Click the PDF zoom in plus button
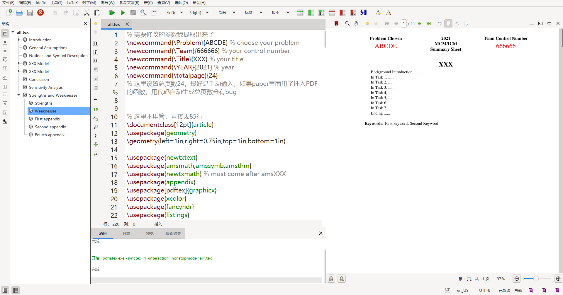The height and width of the screenshot is (295, 563). point(558,279)
